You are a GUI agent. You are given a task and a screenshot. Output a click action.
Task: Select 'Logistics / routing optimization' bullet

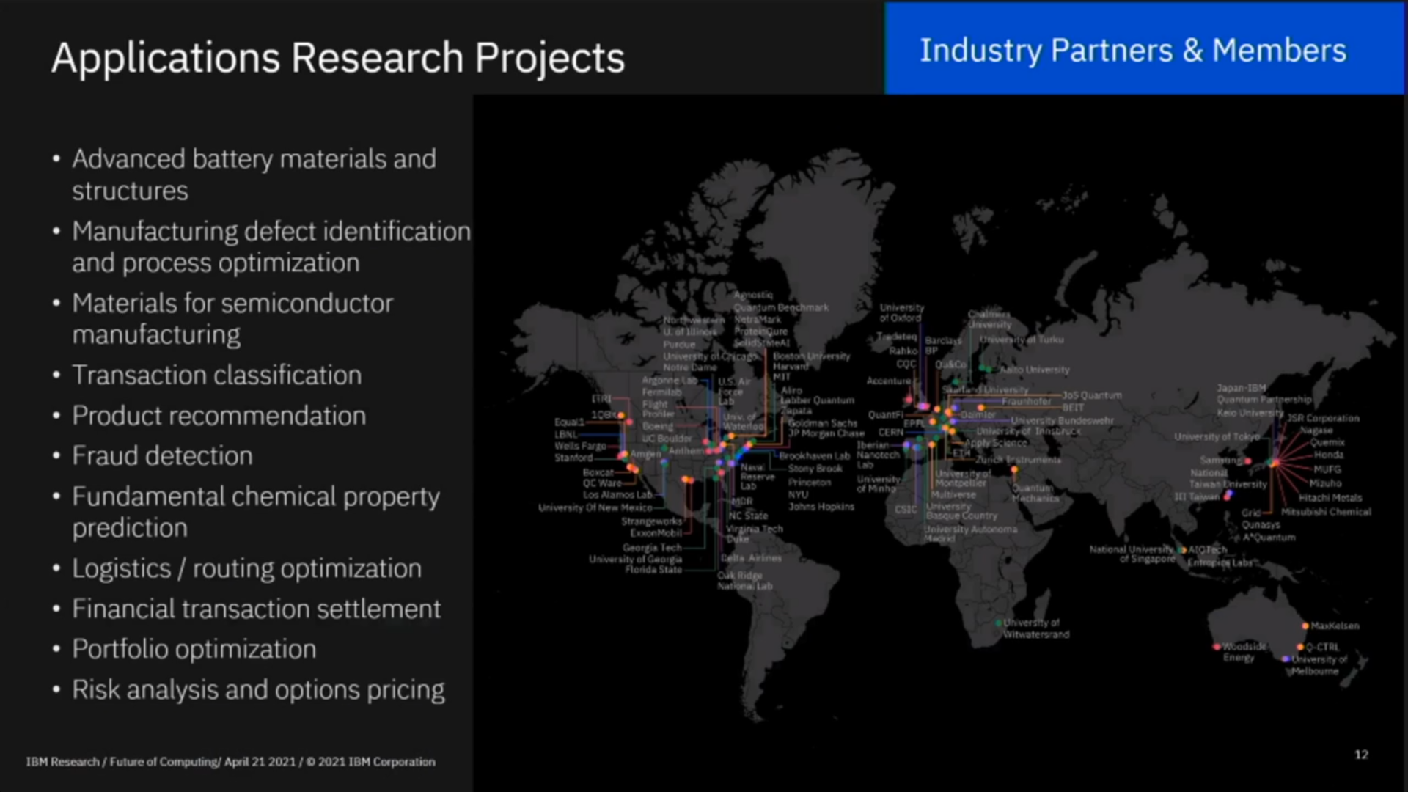(246, 568)
